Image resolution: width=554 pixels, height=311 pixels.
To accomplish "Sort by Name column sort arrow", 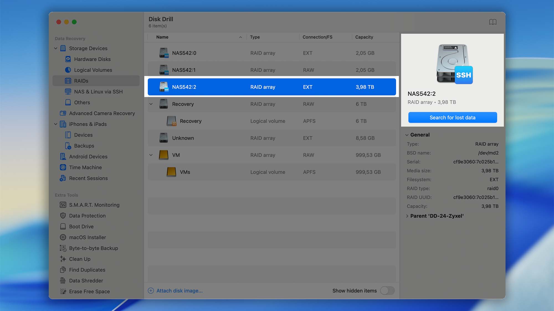I will (x=240, y=37).
